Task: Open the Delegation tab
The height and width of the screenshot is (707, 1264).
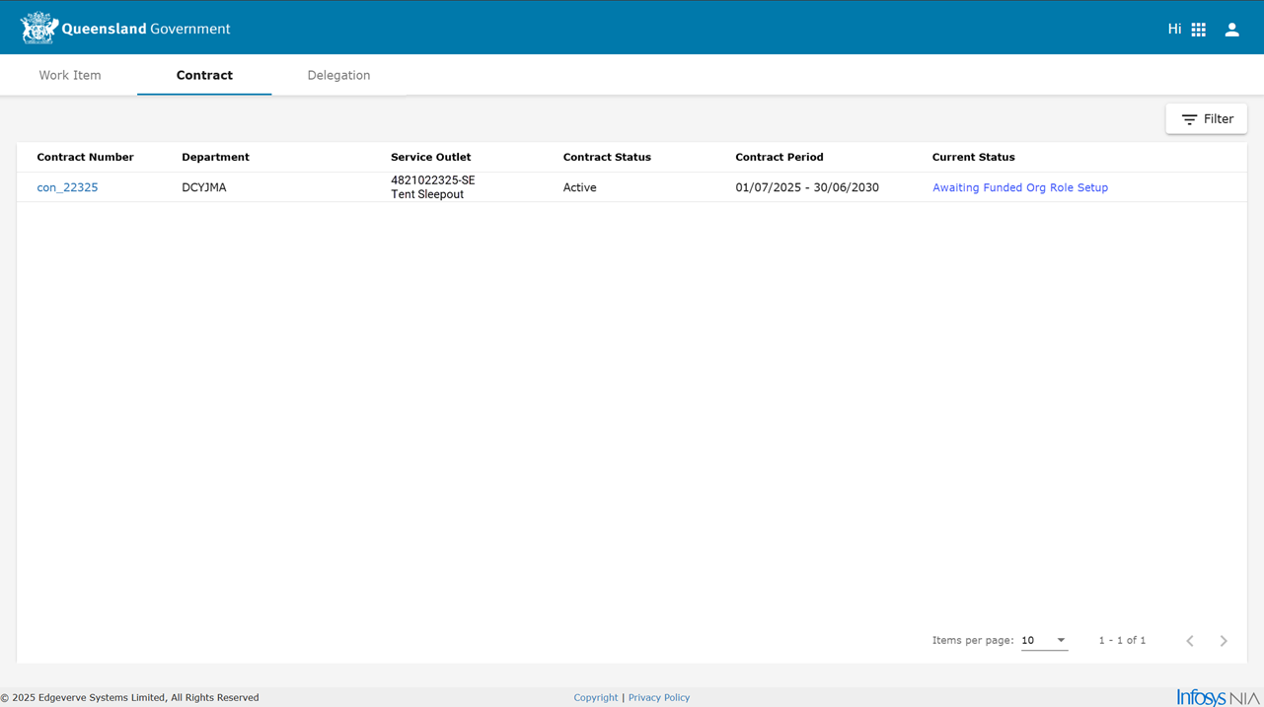Action: (x=338, y=75)
